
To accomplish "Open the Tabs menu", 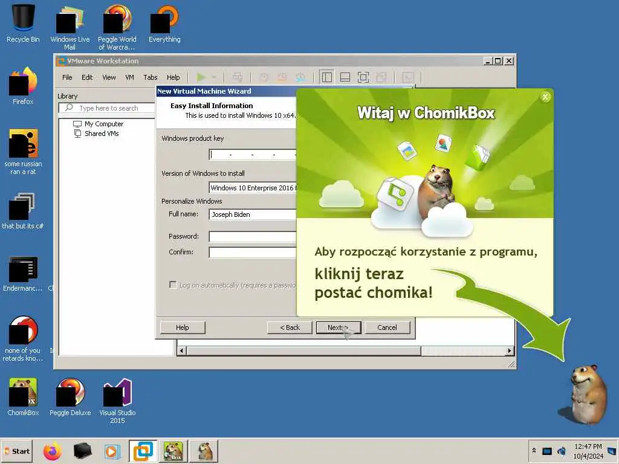I will [151, 77].
